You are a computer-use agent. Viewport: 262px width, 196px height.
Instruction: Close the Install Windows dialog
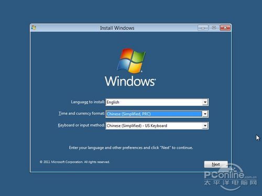point(225,28)
